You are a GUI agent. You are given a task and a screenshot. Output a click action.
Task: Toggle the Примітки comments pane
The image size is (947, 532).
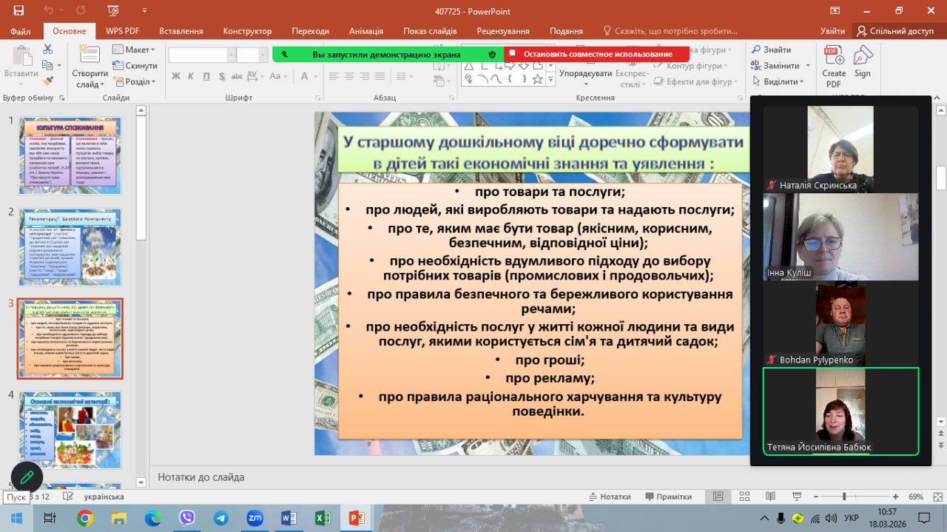[x=668, y=496]
